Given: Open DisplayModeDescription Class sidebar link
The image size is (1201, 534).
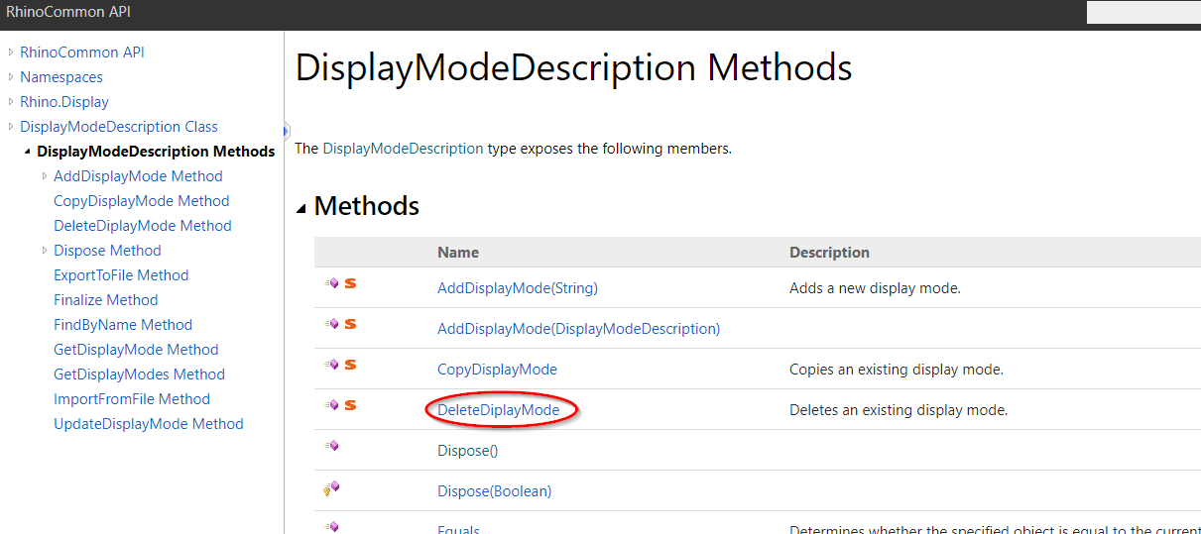Looking at the screenshot, I should pos(119,127).
